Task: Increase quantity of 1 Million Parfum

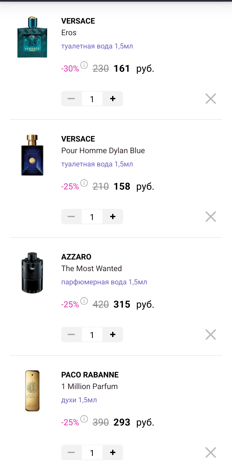Action: 112,452
